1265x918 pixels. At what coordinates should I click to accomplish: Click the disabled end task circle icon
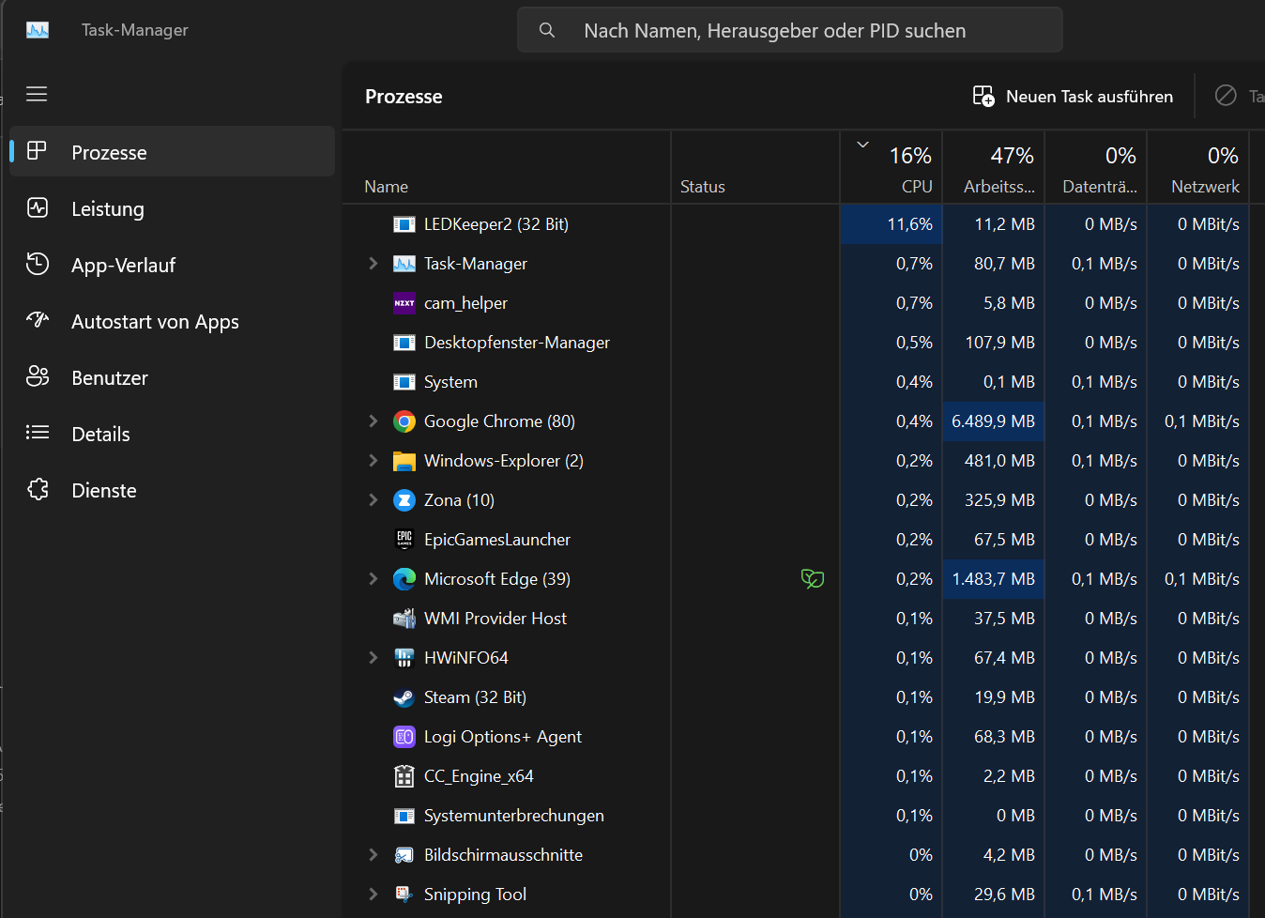pos(1226,95)
